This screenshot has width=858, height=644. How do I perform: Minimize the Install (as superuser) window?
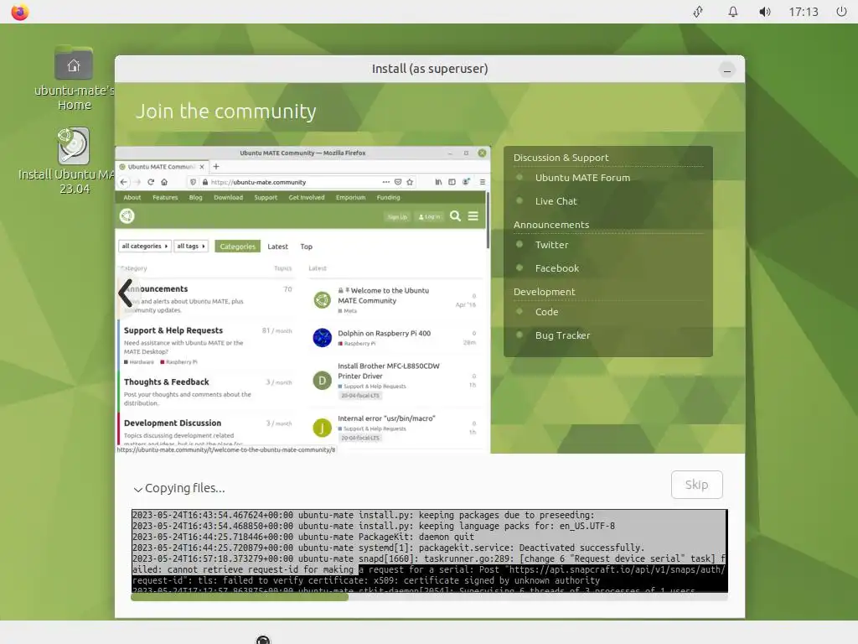726,70
